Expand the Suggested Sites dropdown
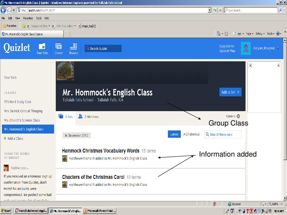 click(x=49, y=26)
